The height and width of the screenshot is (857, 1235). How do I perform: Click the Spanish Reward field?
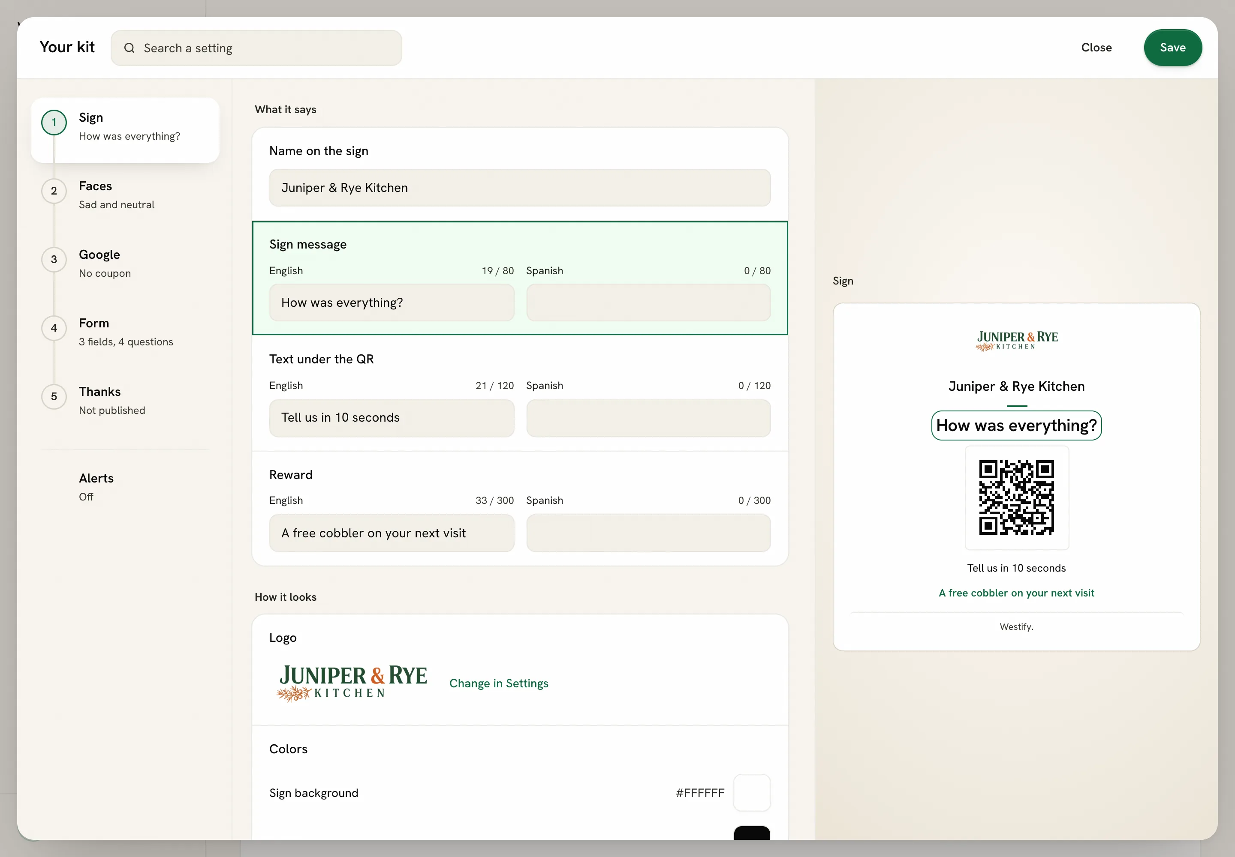click(648, 533)
